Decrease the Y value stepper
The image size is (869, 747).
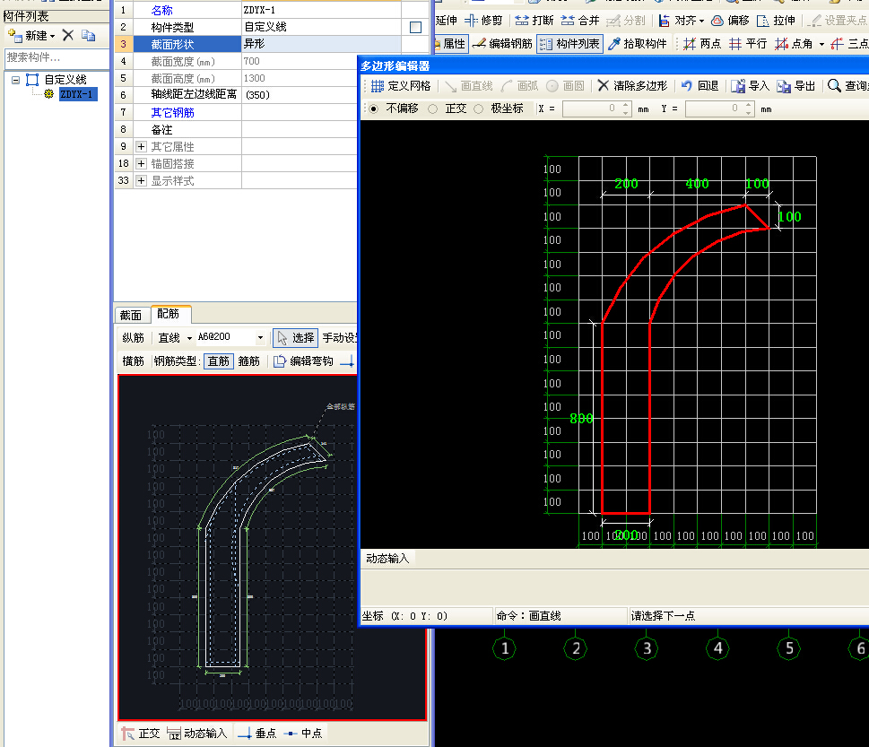749,112
